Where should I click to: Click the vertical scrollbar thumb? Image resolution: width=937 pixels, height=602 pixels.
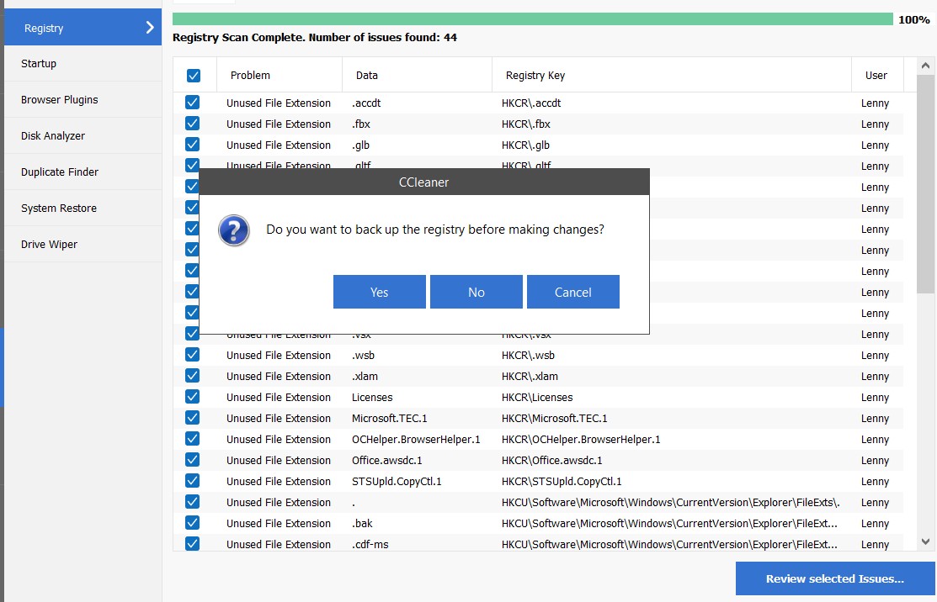[x=926, y=184]
